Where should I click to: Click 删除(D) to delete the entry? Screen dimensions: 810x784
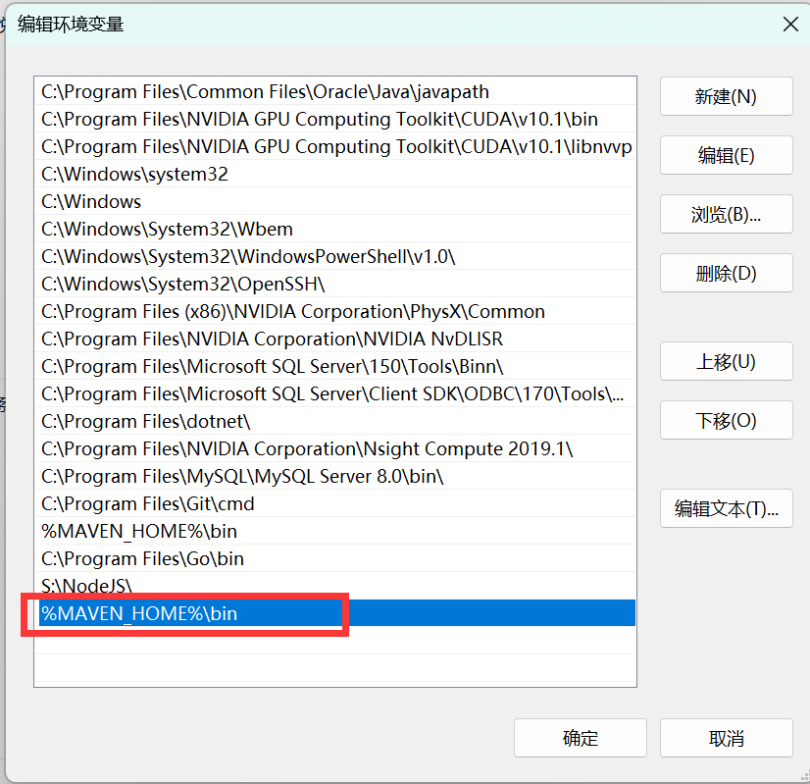point(726,273)
